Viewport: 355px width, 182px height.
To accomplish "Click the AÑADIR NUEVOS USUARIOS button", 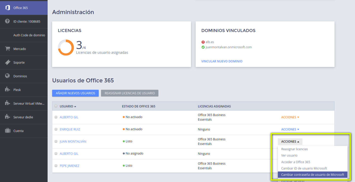I will (75, 93).
